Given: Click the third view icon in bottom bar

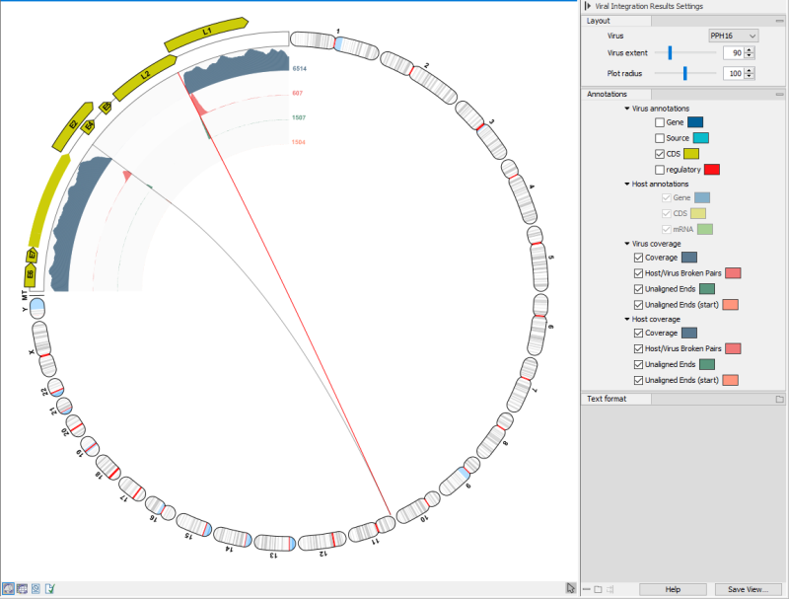Looking at the screenshot, I should (x=36, y=588).
